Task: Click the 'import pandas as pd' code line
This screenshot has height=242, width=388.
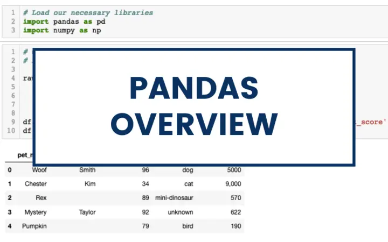Action: [64, 22]
